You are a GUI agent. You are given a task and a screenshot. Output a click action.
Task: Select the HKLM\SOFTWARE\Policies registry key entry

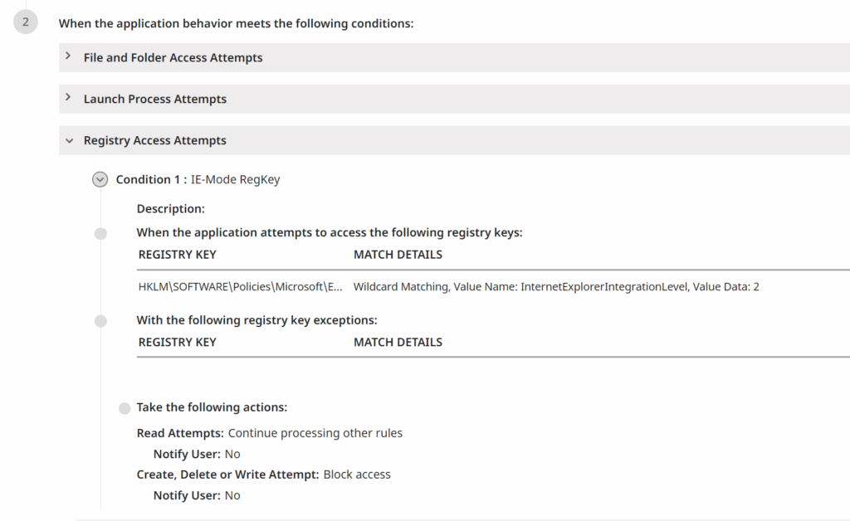click(x=240, y=287)
